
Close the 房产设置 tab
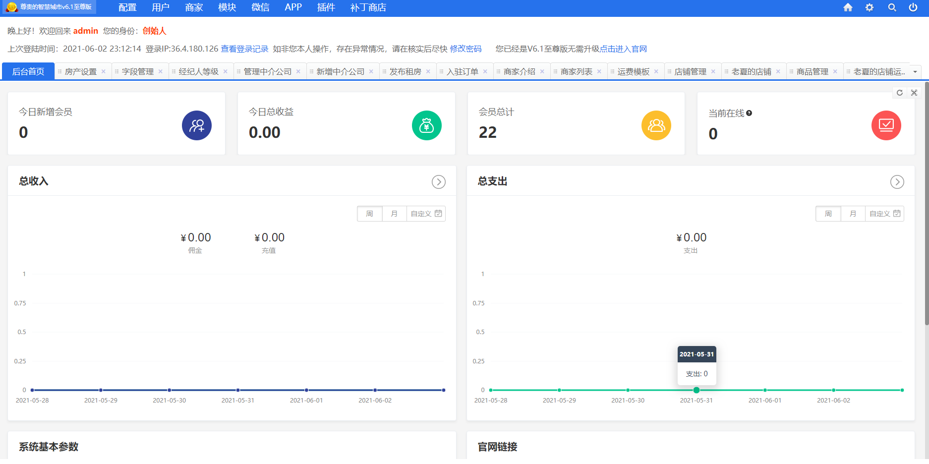[104, 71]
